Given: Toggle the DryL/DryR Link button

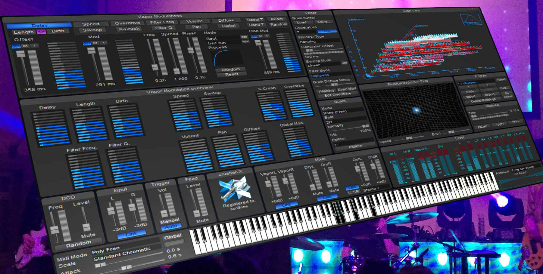Looking at the screenshot, I should click(327, 197).
